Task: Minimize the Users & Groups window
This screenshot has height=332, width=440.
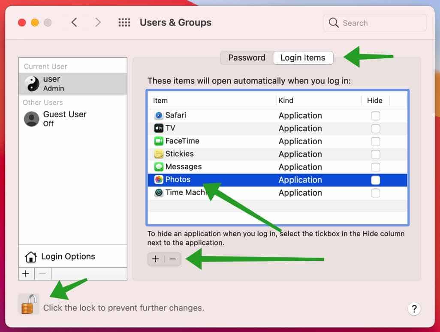Action: (x=35, y=22)
